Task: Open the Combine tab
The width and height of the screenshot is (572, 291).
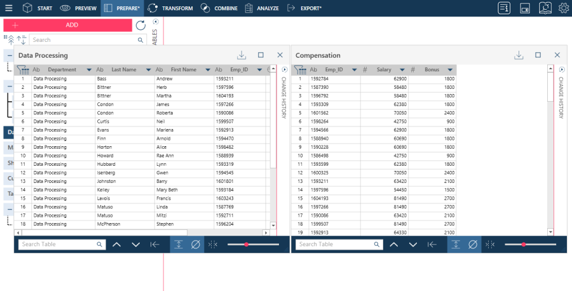Action: point(219,8)
